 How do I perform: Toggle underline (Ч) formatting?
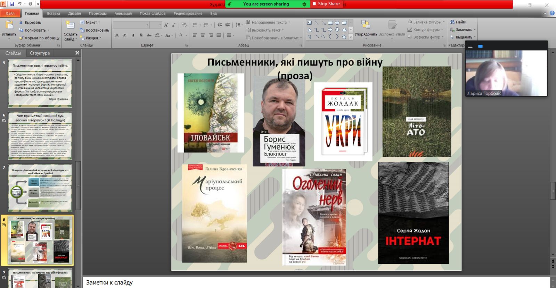(x=132, y=35)
